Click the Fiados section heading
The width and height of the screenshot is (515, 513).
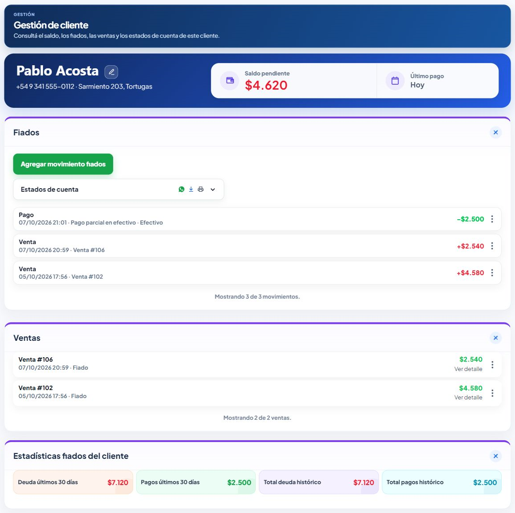26,133
